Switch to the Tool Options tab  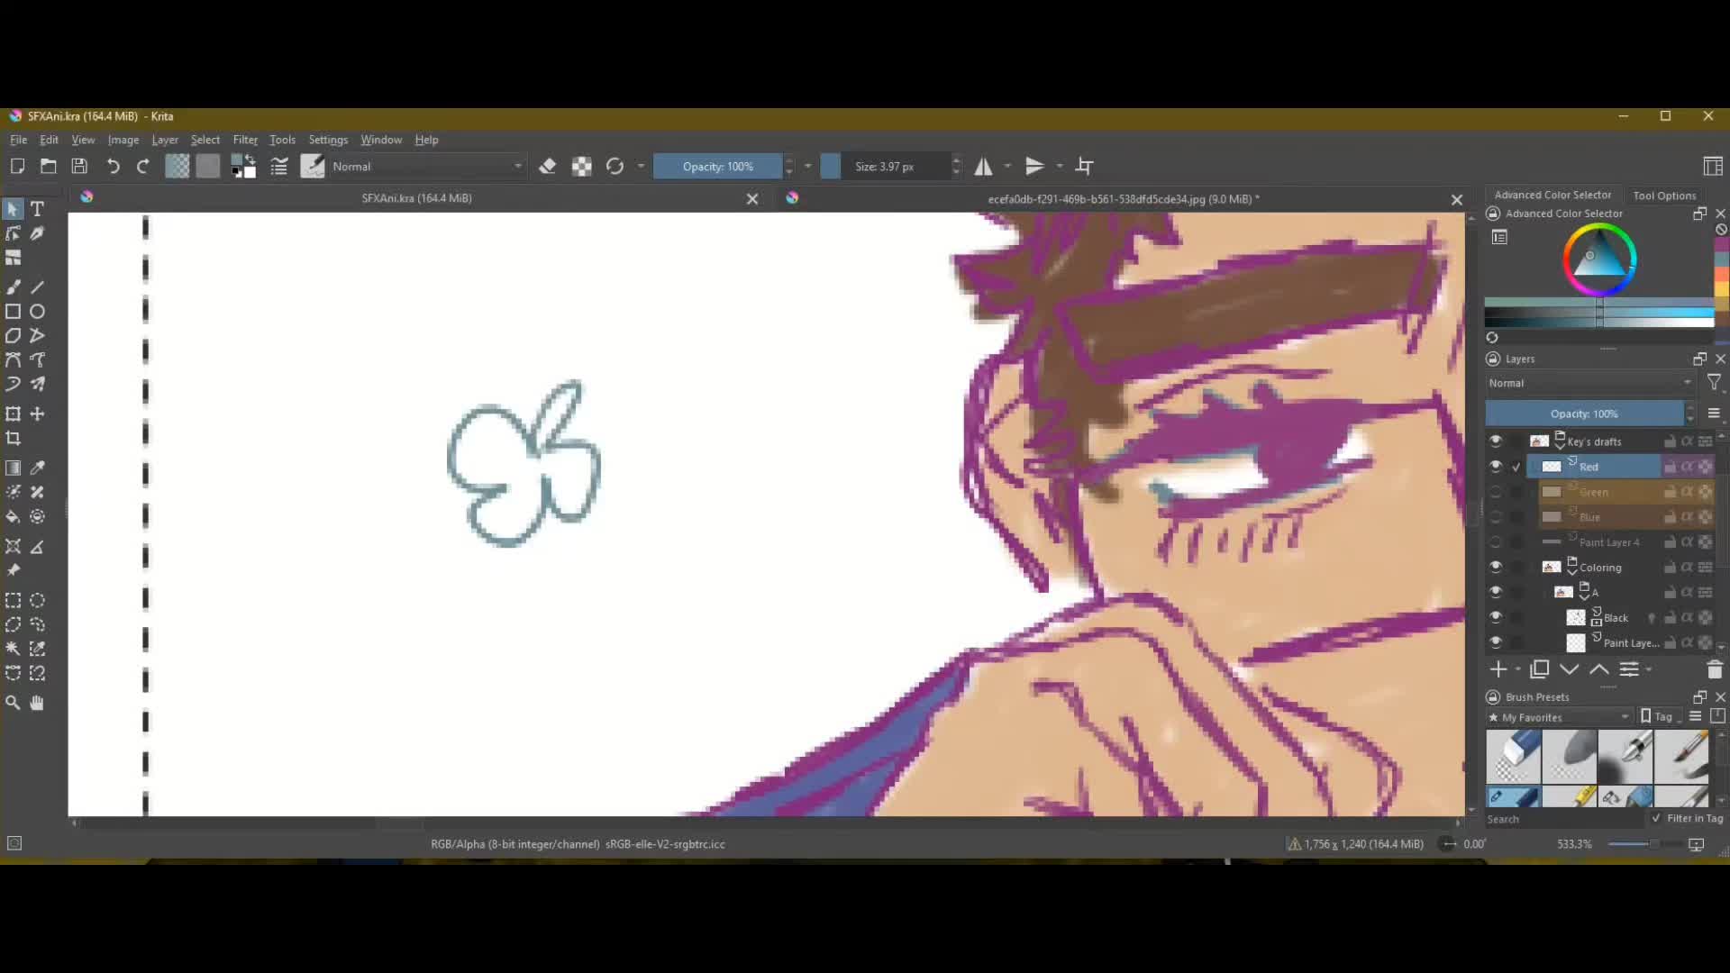point(1664,196)
